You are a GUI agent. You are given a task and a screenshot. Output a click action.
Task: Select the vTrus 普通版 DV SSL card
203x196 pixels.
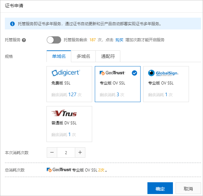point(69,124)
